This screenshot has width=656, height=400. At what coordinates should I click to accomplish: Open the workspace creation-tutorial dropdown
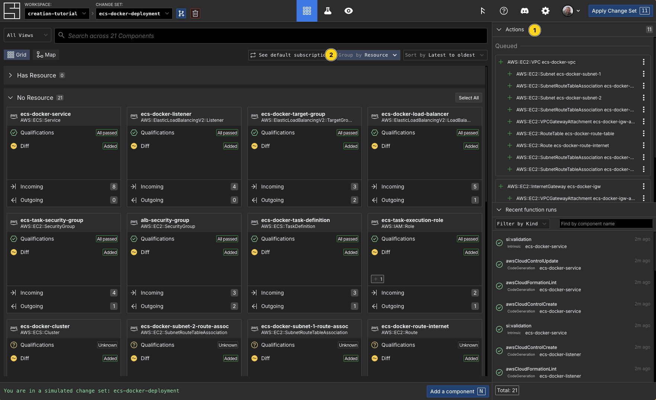pyautogui.click(x=57, y=14)
